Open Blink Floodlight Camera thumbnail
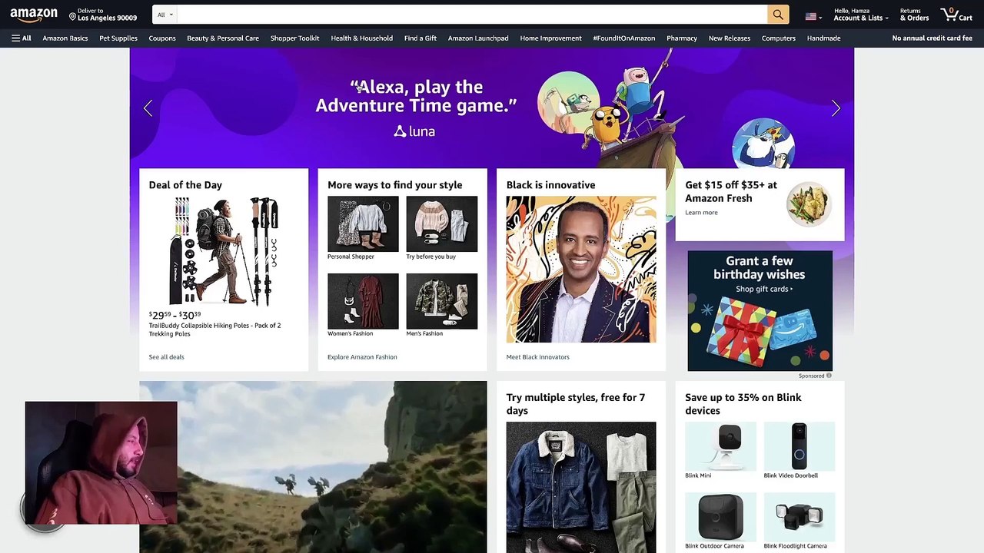 799,517
